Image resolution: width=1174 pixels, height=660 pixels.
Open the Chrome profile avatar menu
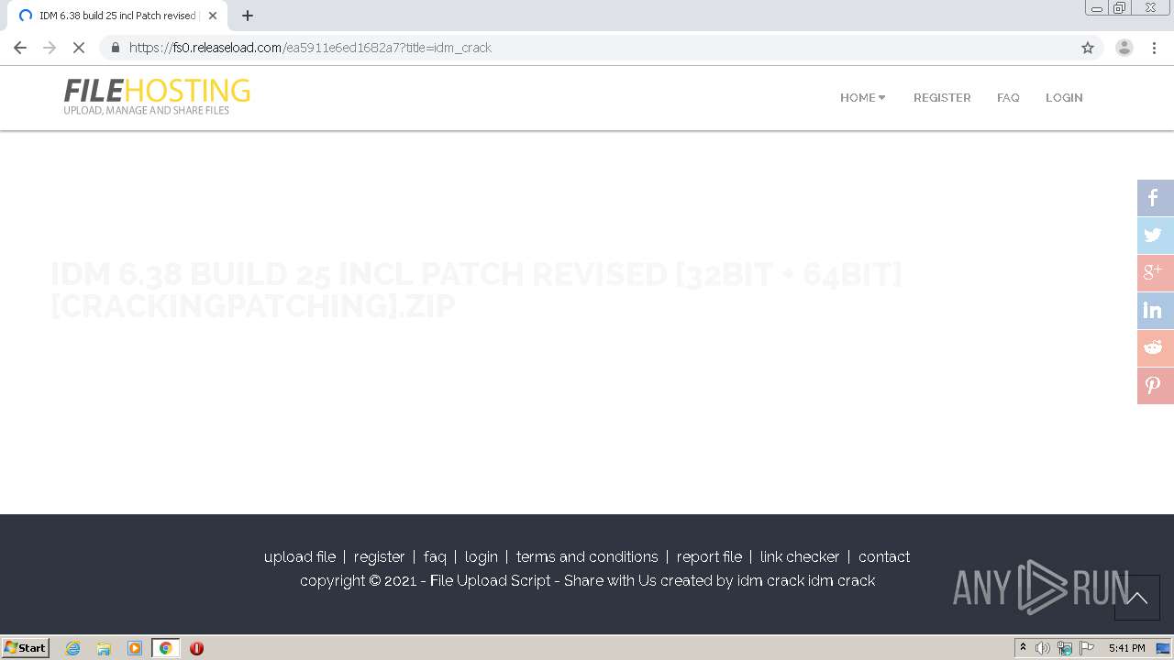click(x=1124, y=48)
